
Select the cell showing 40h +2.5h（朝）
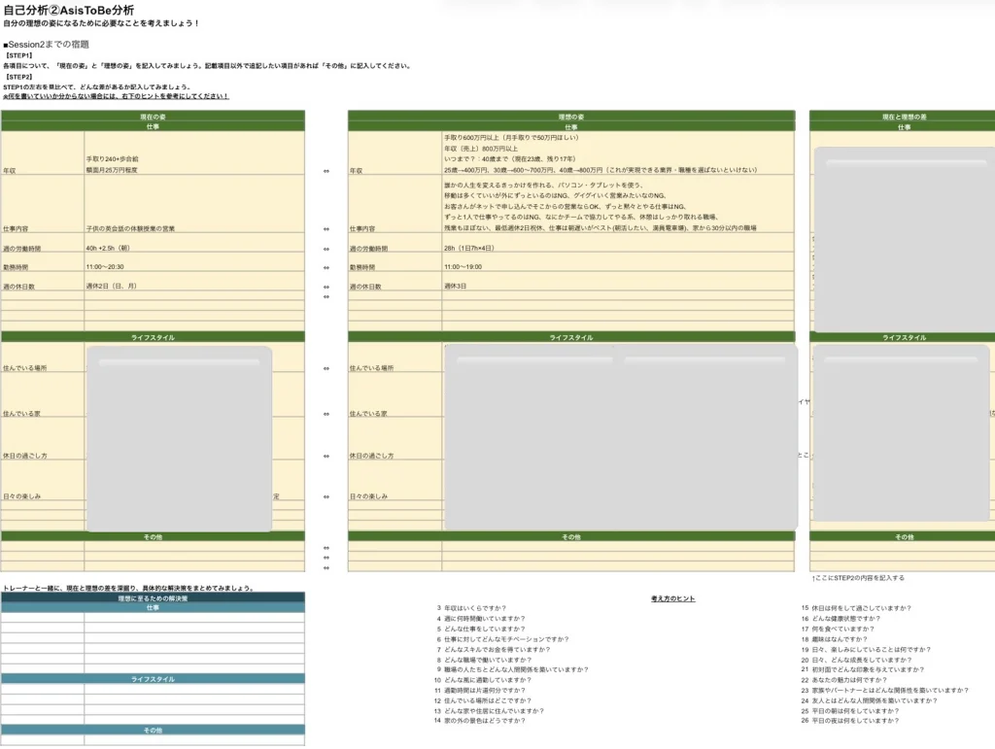[111, 249]
